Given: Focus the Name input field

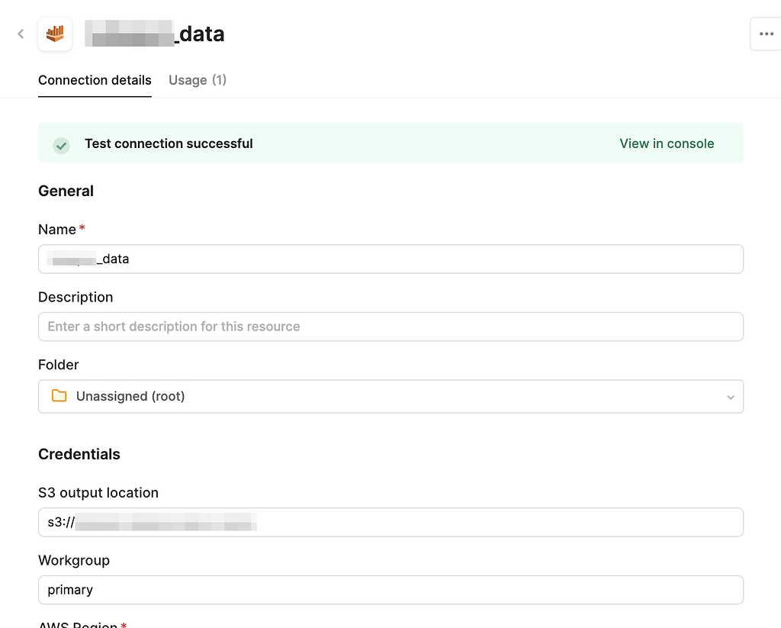Looking at the screenshot, I should pos(390,259).
